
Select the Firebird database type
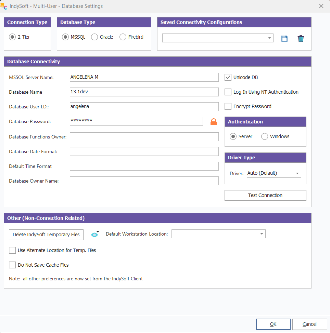tap(123, 37)
